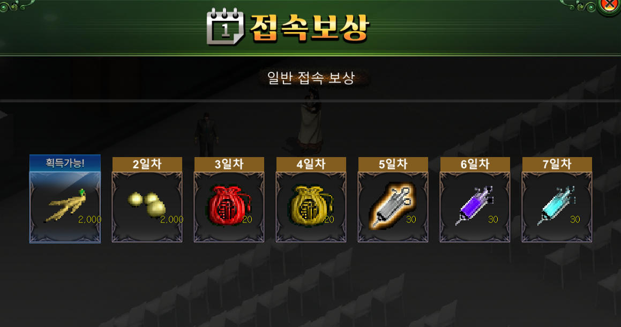Select the 일반 접속 보상 section label
Viewport: 621px width, 327px height.
(311, 78)
